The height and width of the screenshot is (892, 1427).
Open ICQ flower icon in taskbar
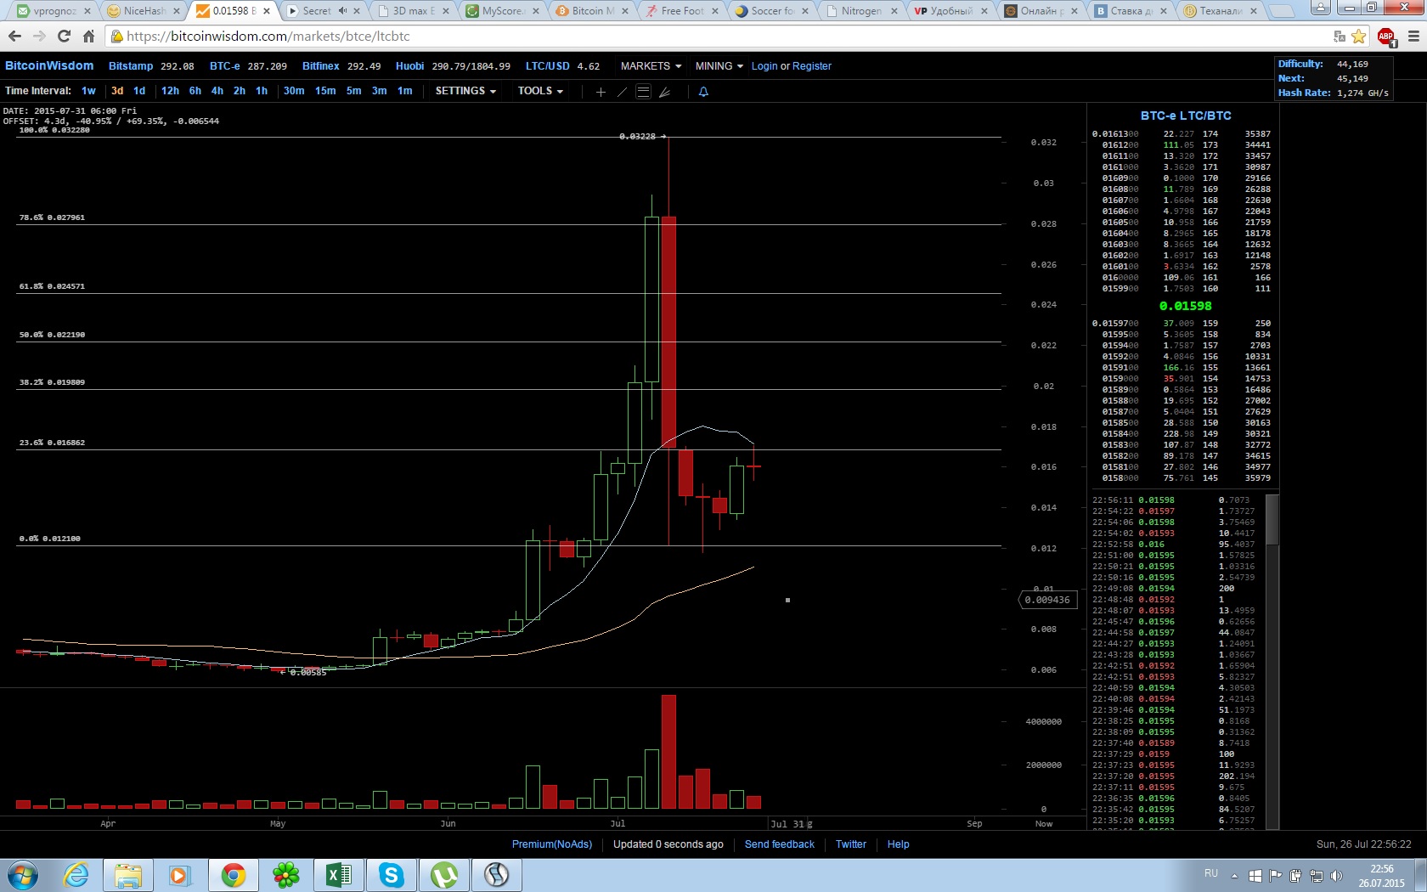point(286,875)
